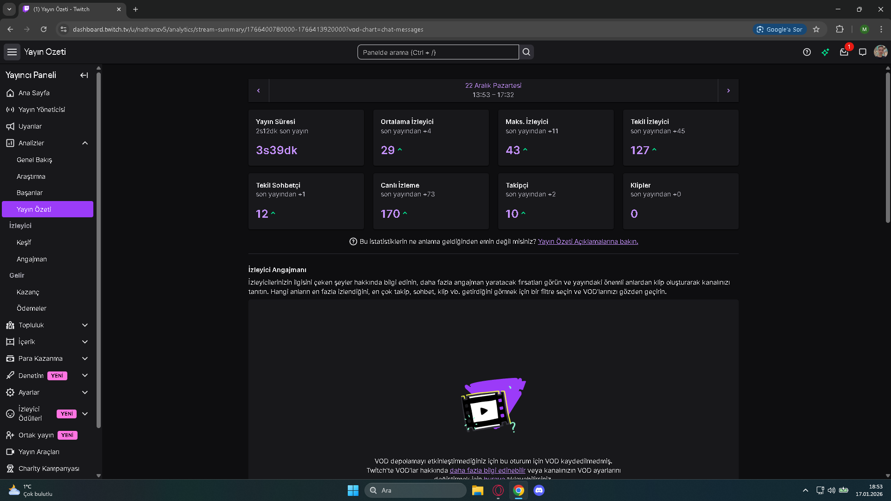Click the Chrome profile M button
891x501 pixels.
[x=864, y=29]
